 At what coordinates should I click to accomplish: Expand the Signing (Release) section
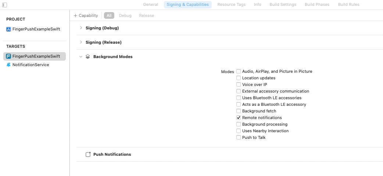[x=81, y=42]
